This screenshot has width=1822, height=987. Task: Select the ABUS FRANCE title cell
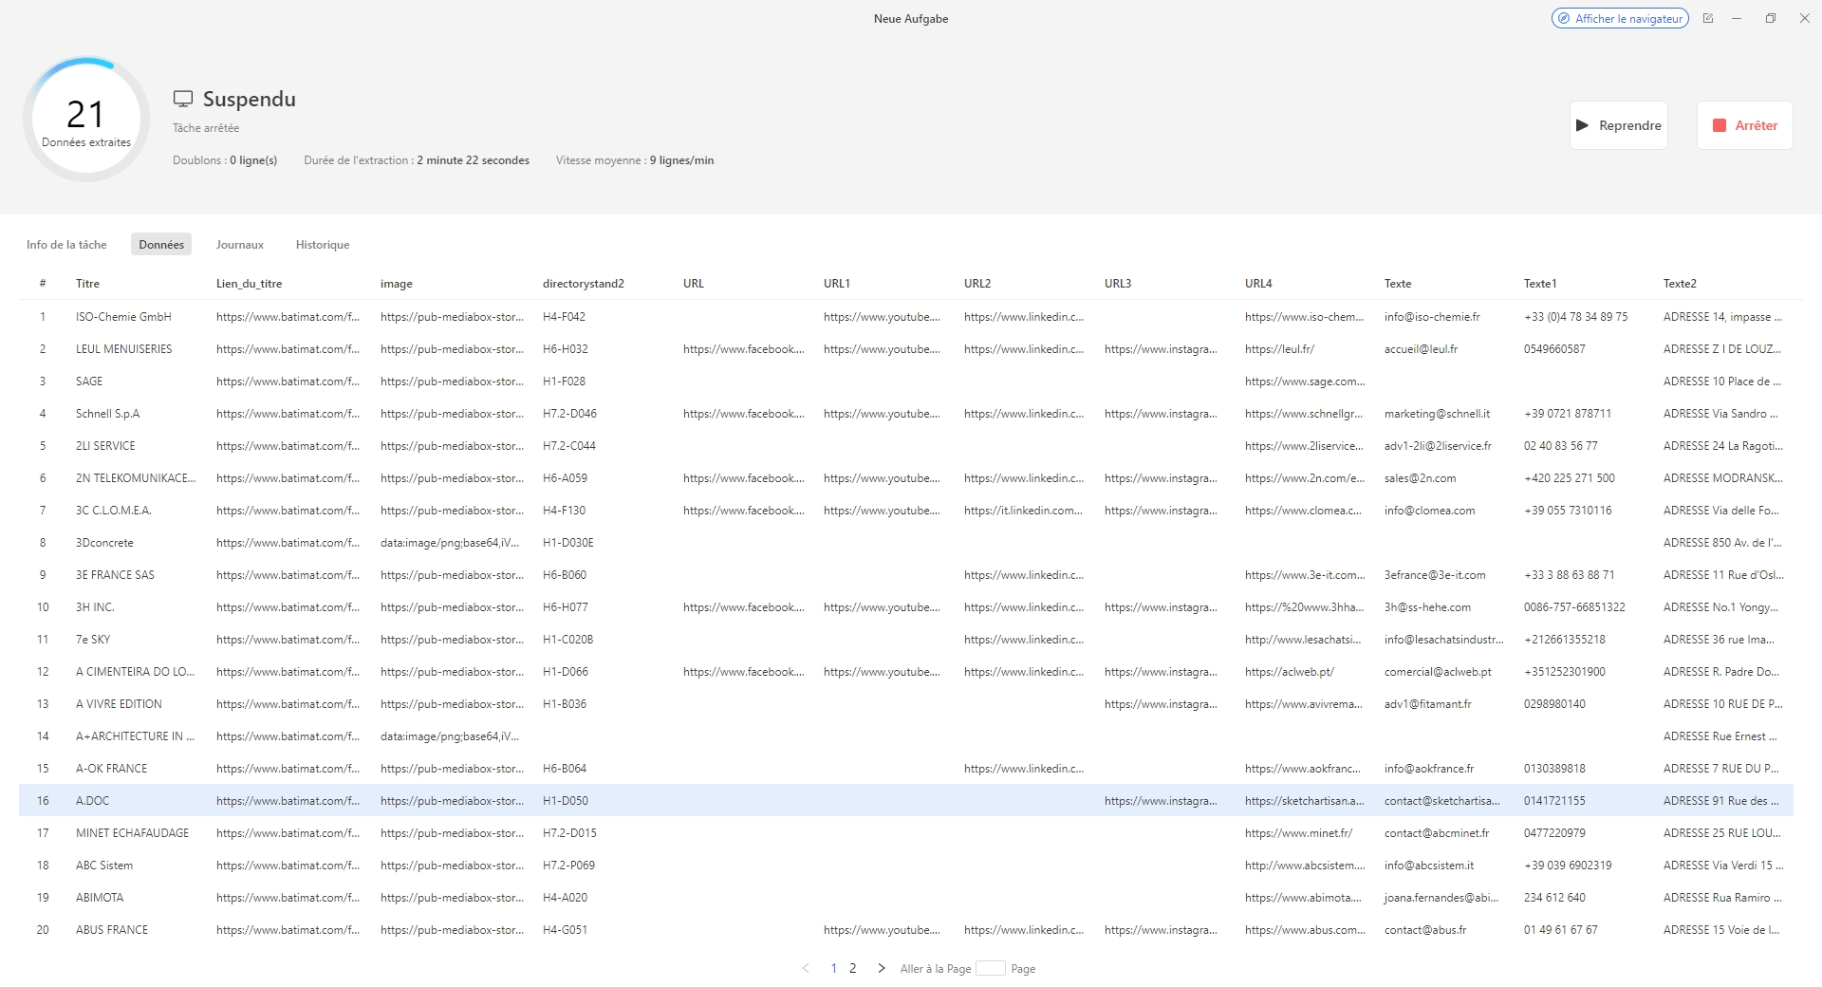click(x=112, y=930)
